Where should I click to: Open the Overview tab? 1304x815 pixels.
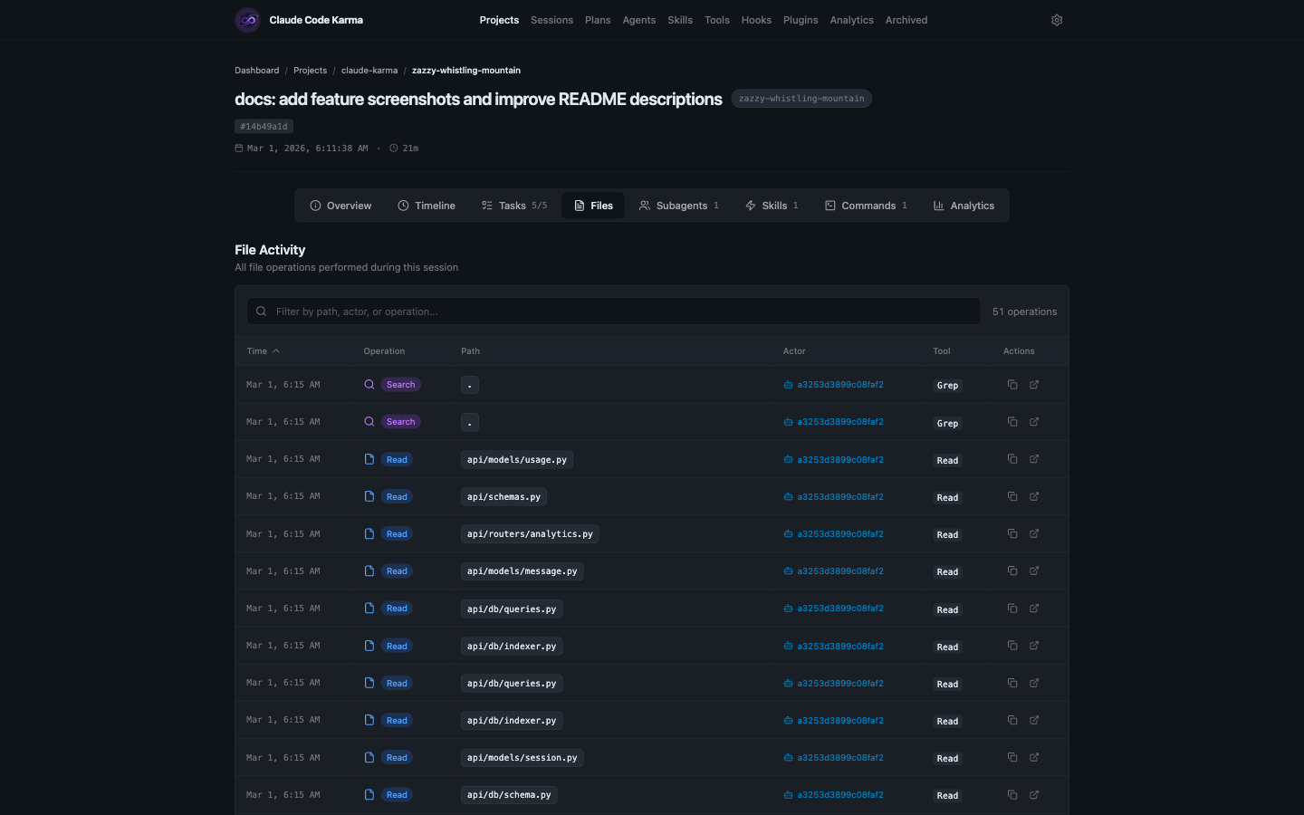[340, 206]
